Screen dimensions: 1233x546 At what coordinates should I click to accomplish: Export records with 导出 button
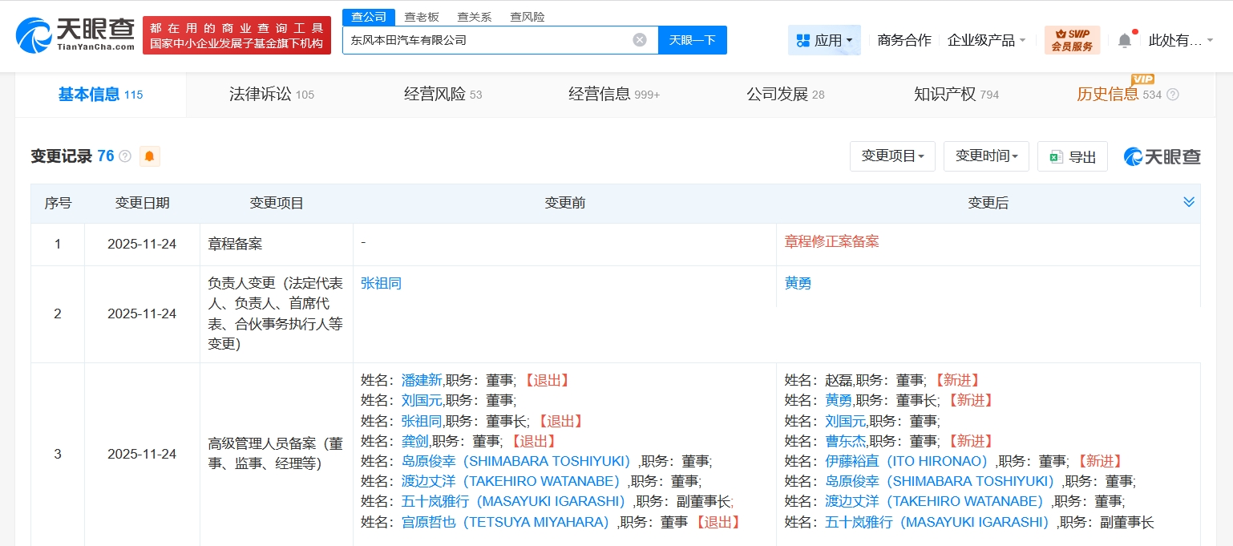click(x=1072, y=156)
